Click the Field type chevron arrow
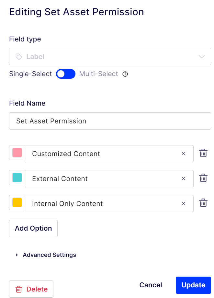 pyautogui.click(x=202, y=57)
